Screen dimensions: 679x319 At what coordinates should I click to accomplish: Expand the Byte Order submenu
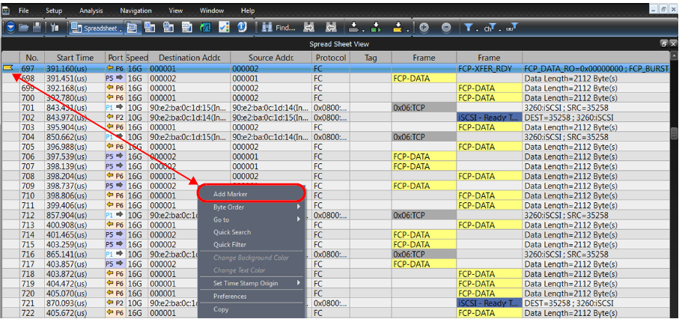coord(252,207)
